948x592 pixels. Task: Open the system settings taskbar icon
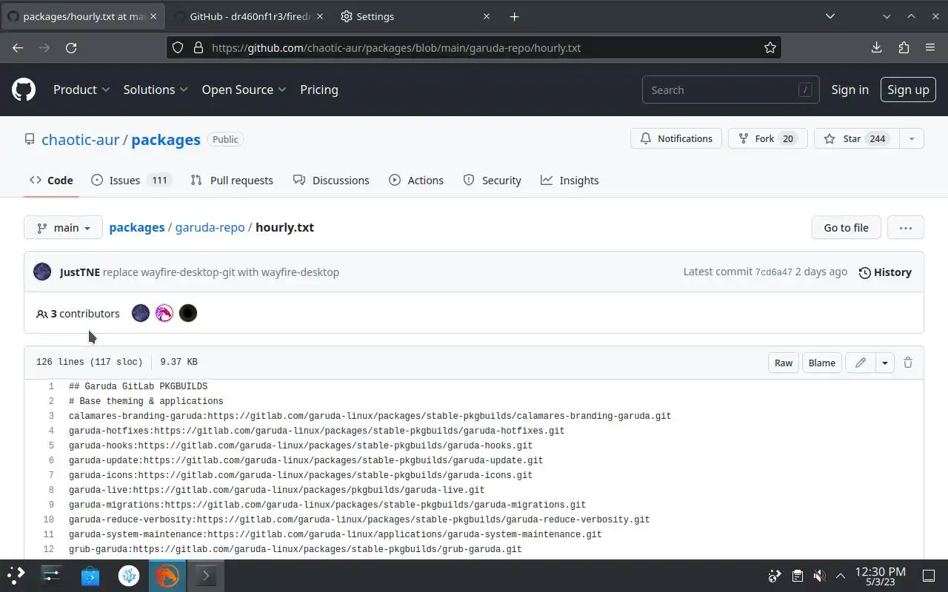pyautogui.click(x=51, y=575)
